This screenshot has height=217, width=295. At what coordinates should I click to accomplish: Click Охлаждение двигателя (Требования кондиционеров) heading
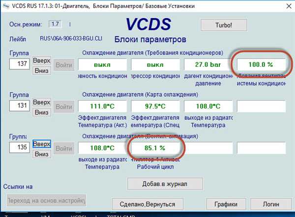(x=152, y=53)
